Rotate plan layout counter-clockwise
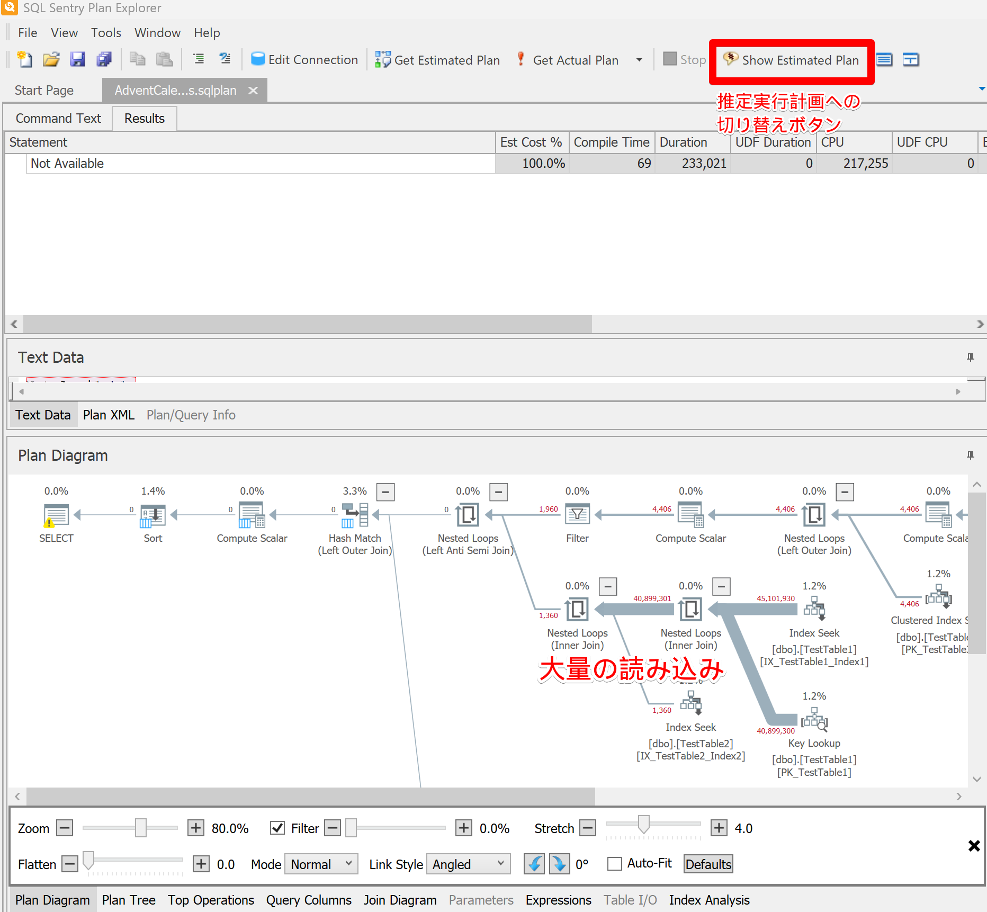Screen dimensions: 987x912 (x=534, y=864)
